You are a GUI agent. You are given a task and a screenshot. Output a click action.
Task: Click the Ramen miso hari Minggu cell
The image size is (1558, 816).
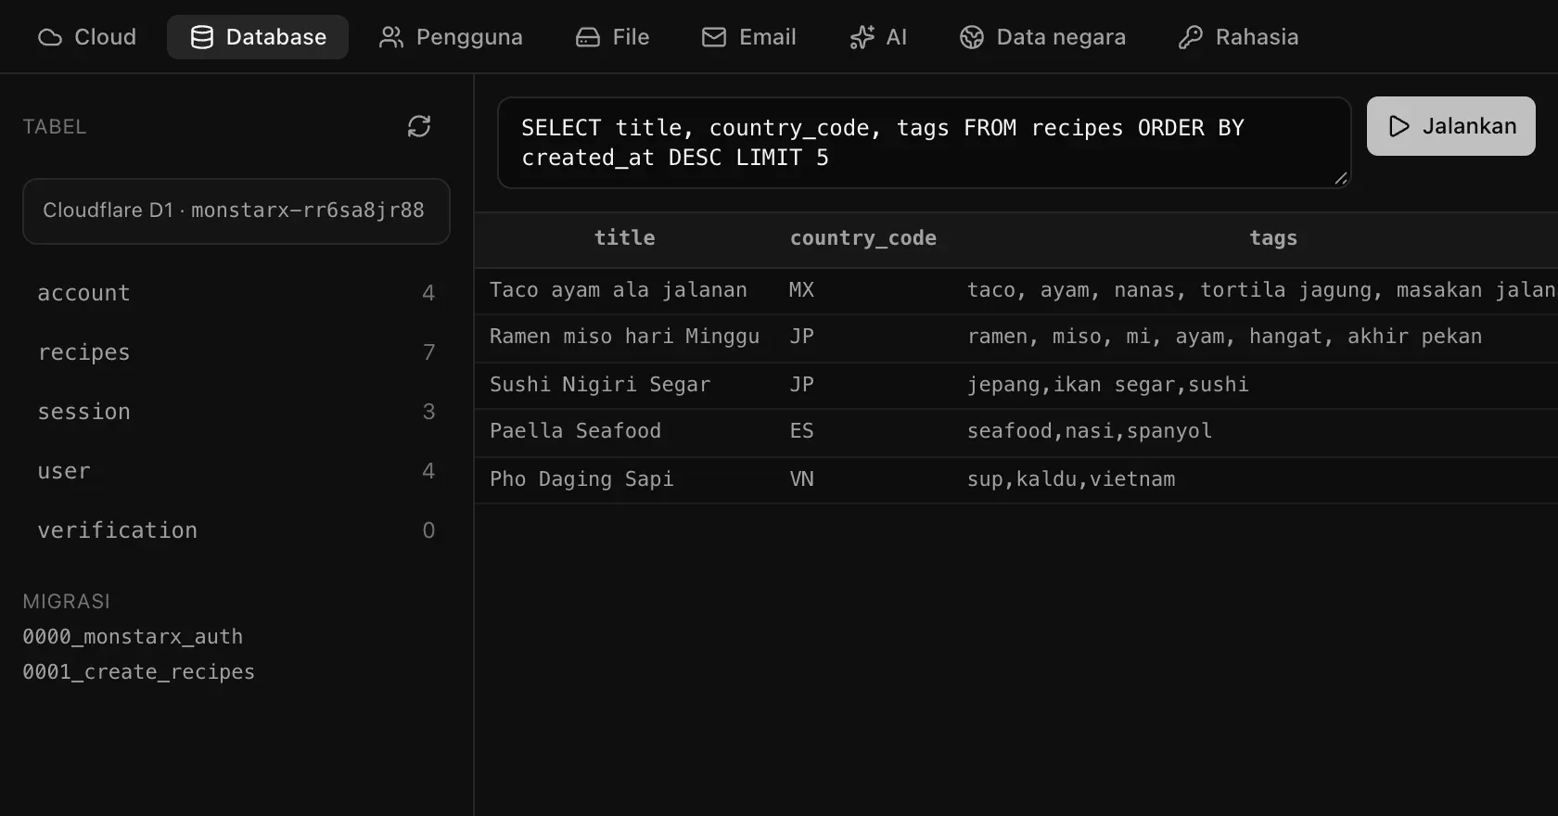click(x=625, y=337)
